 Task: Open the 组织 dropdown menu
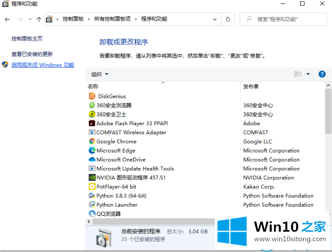(x=100, y=74)
